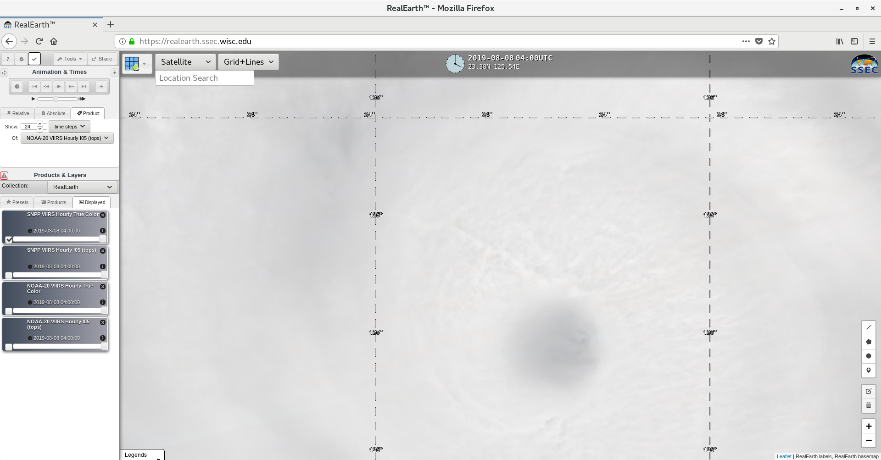This screenshot has width=881, height=460.
Task: Switch to the Absolute time tab
Action: (53, 113)
